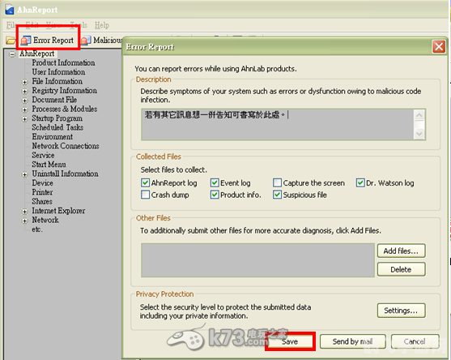
Task: Click the Add files... button
Action: [401, 251]
